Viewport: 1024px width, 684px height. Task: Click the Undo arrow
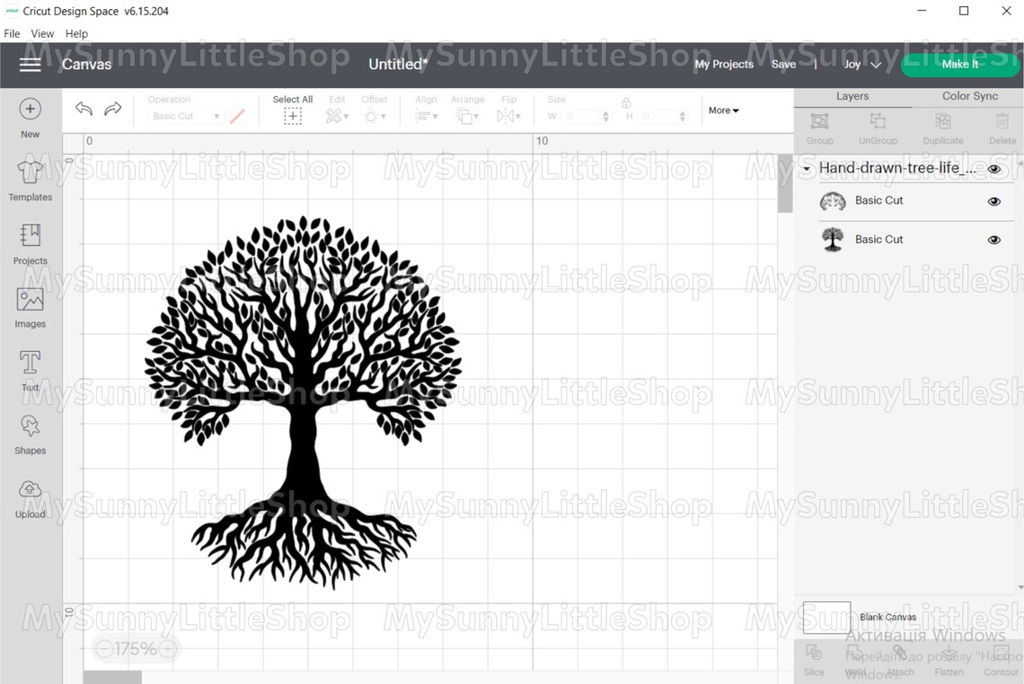[x=84, y=108]
